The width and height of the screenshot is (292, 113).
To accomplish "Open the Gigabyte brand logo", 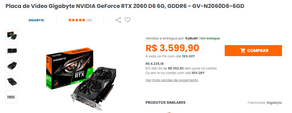I will [37, 20].
